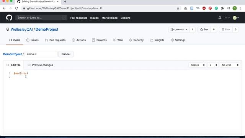Switch to the Projects tab

100,40
